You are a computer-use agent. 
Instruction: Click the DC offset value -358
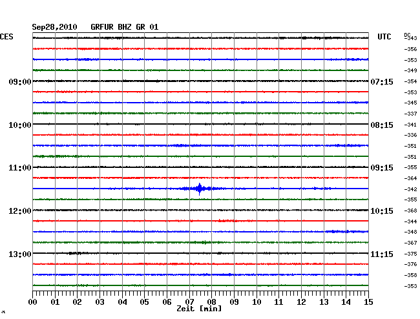click(x=410, y=275)
